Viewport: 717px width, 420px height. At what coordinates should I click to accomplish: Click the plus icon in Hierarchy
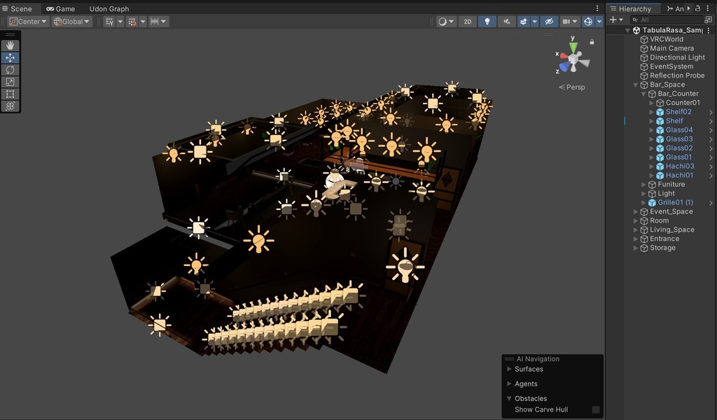tap(613, 20)
